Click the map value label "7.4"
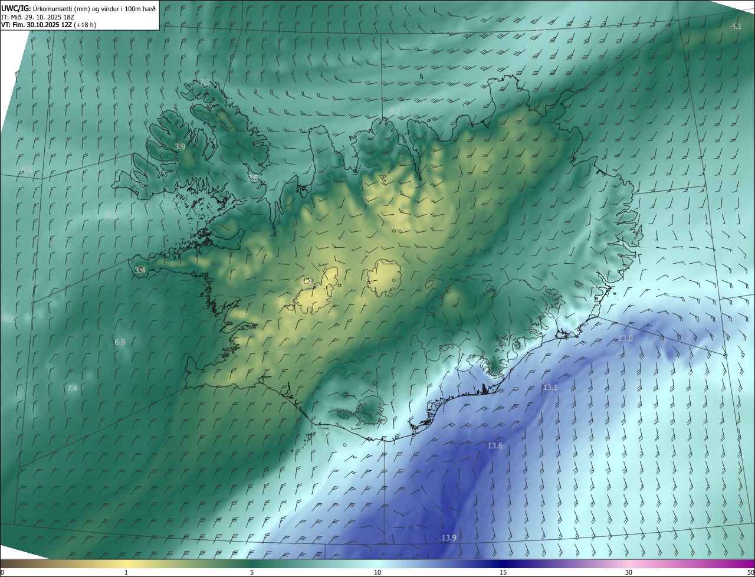The width and height of the screenshot is (755, 577). [72, 388]
